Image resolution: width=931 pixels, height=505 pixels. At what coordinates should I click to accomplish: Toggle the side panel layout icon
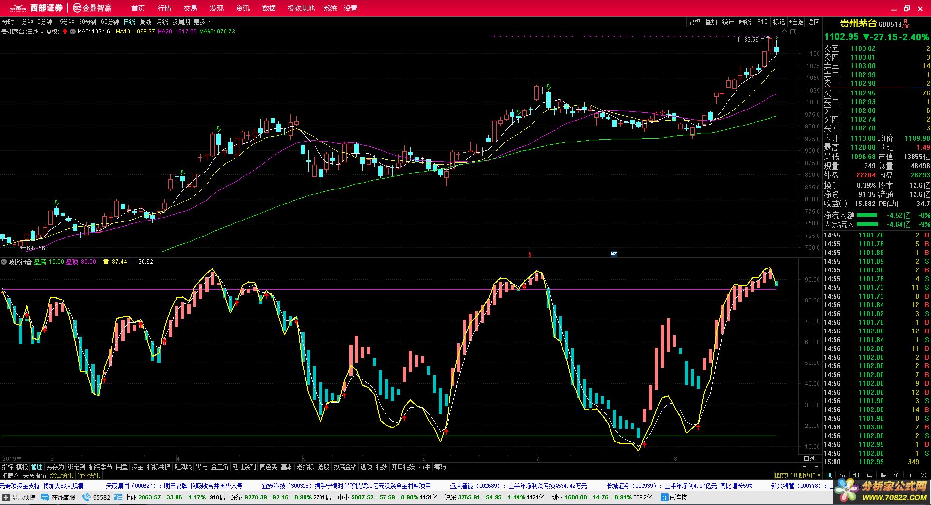coord(793,32)
